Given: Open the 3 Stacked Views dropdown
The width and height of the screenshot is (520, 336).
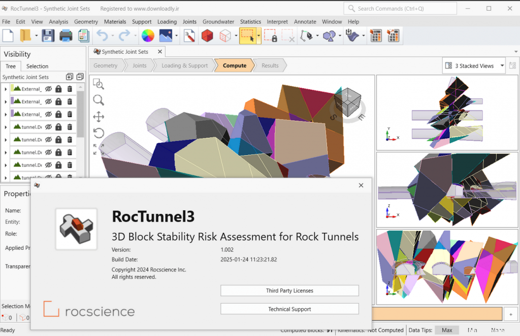Looking at the screenshot, I should point(474,66).
